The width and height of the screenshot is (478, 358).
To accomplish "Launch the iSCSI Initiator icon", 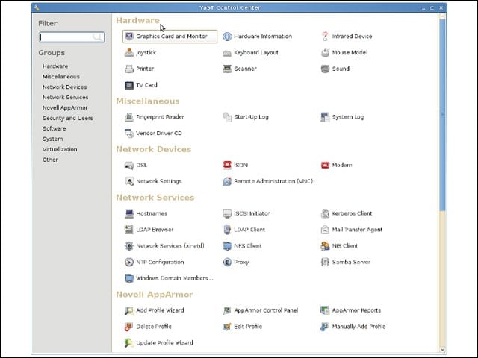I will 227,213.
